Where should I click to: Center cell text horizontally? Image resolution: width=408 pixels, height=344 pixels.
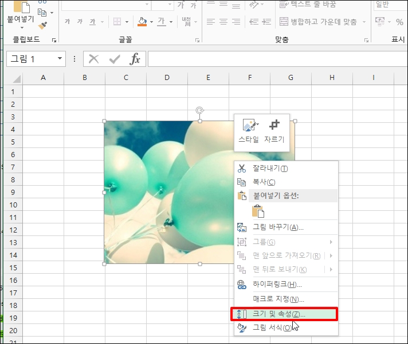(x=223, y=22)
